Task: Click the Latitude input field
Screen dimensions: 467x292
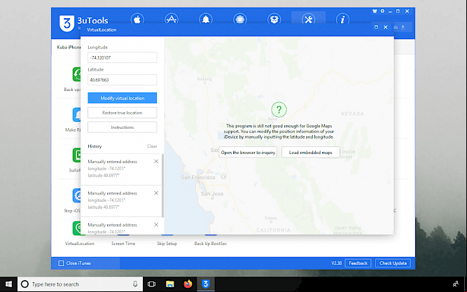Action: click(x=122, y=80)
